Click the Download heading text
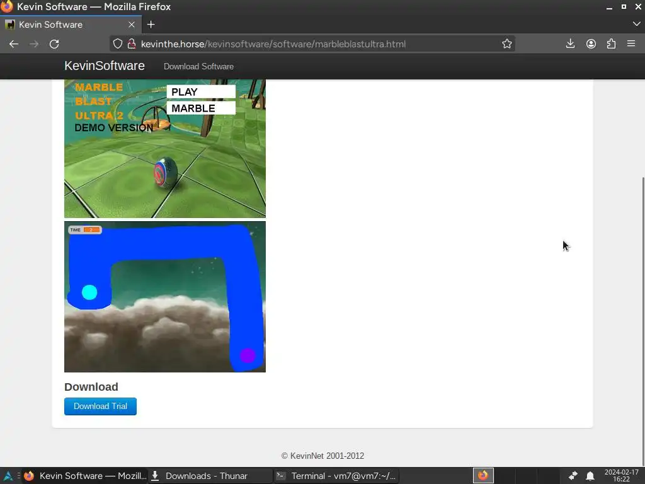The width and height of the screenshot is (645, 484). [91, 387]
